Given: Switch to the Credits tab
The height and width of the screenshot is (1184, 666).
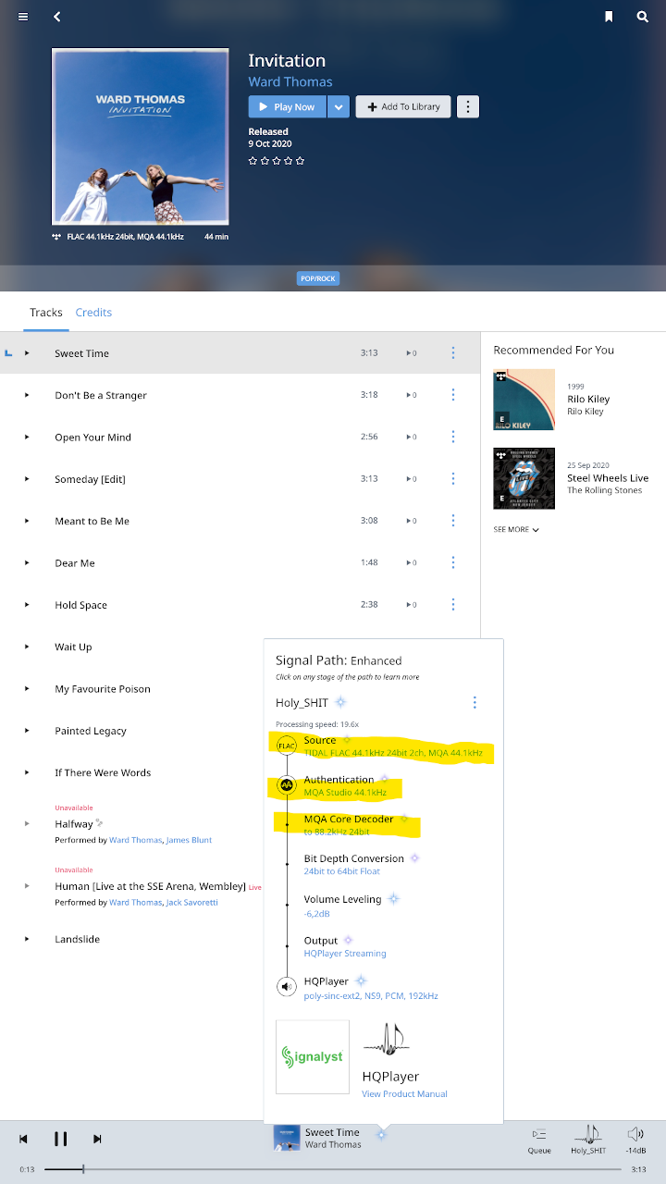Looking at the screenshot, I should click(x=93, y=313).
